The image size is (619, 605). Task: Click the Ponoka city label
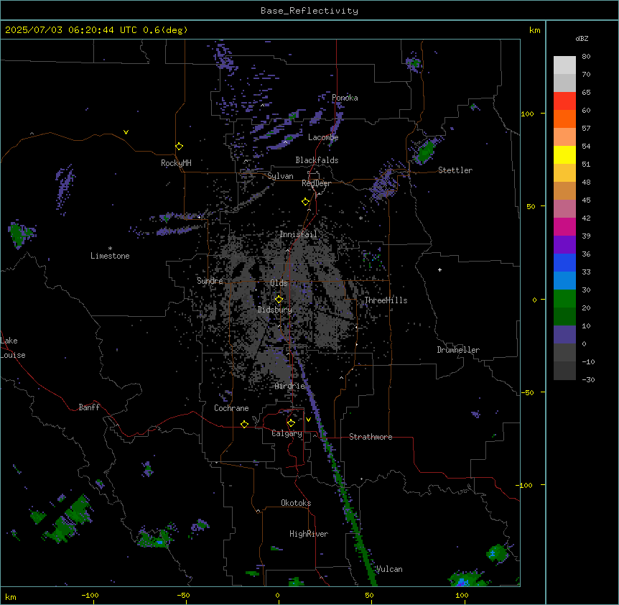345,98
